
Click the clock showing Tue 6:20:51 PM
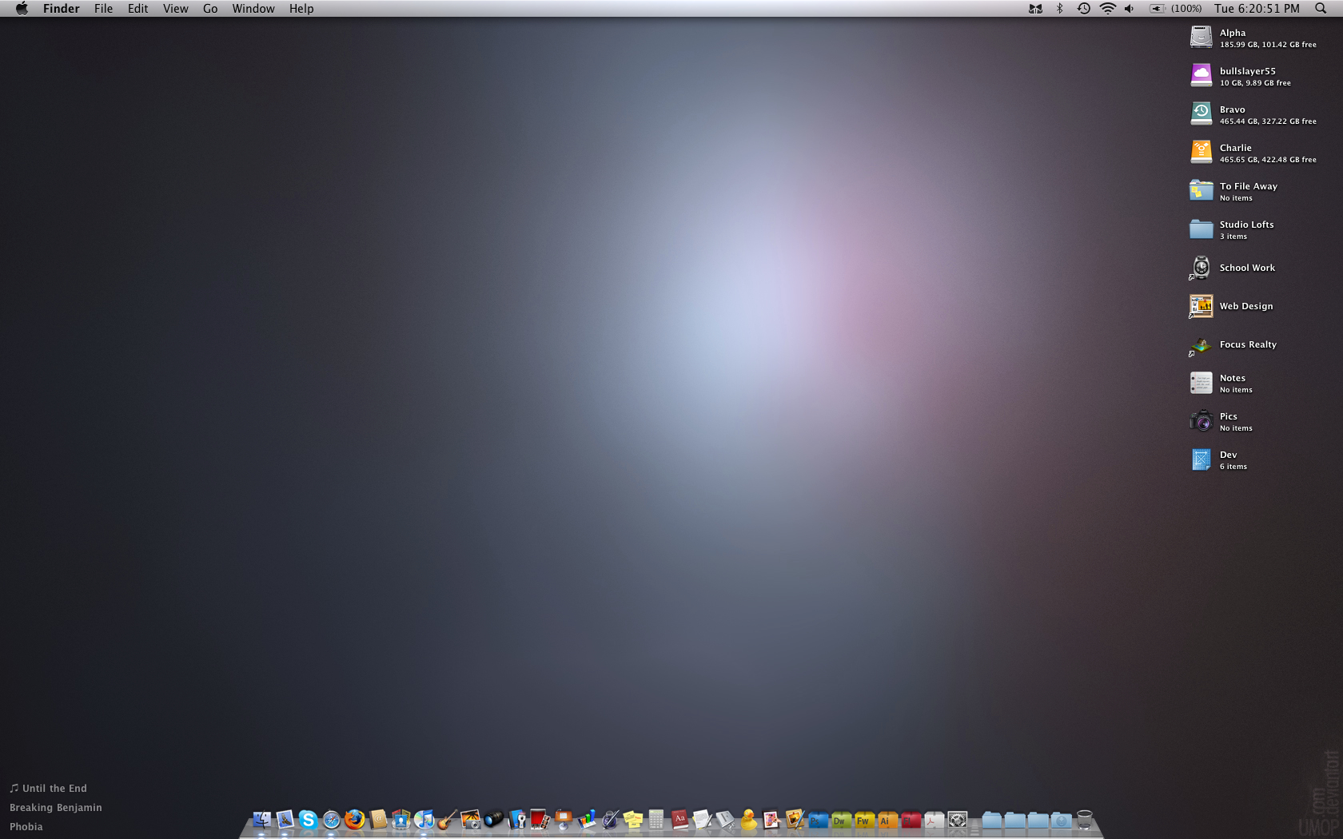[1257, 9]
